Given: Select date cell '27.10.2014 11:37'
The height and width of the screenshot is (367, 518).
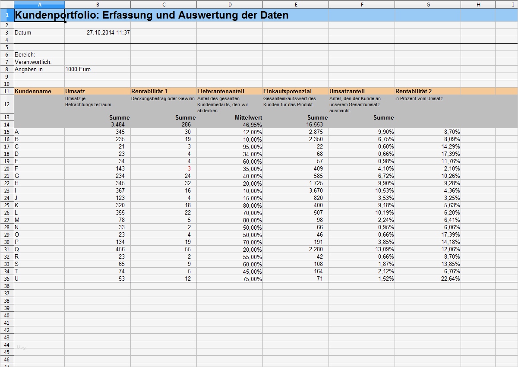Looking at the screenshot, I should [x=98, y=32].
